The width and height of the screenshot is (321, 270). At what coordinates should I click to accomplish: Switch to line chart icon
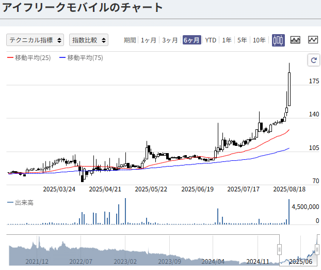(x=313, y=40)
